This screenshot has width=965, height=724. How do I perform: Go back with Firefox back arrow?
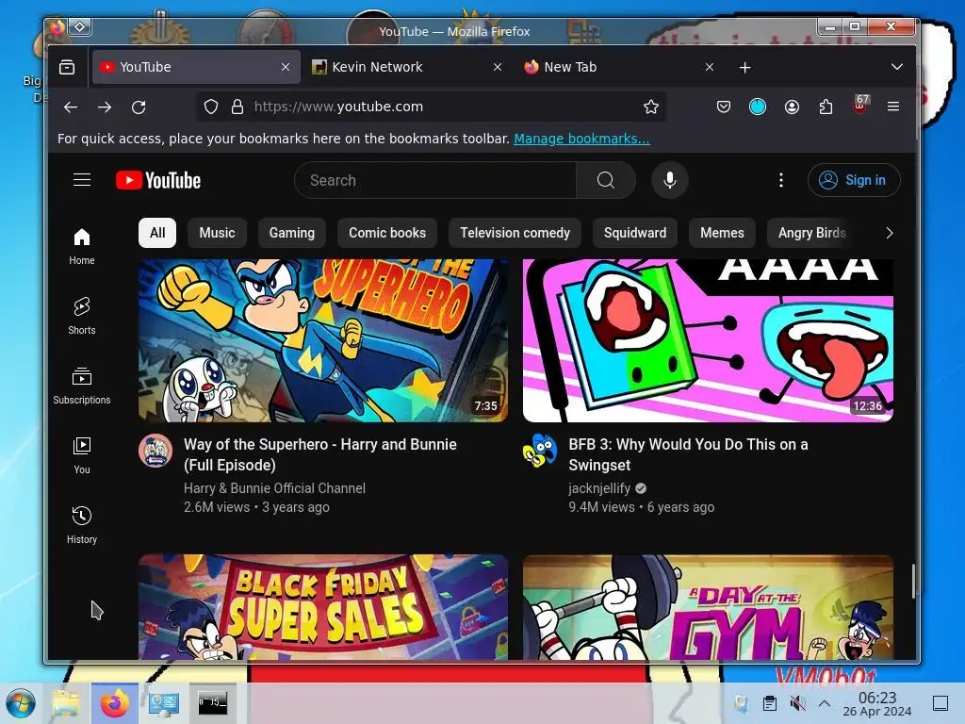pos(71,107)
